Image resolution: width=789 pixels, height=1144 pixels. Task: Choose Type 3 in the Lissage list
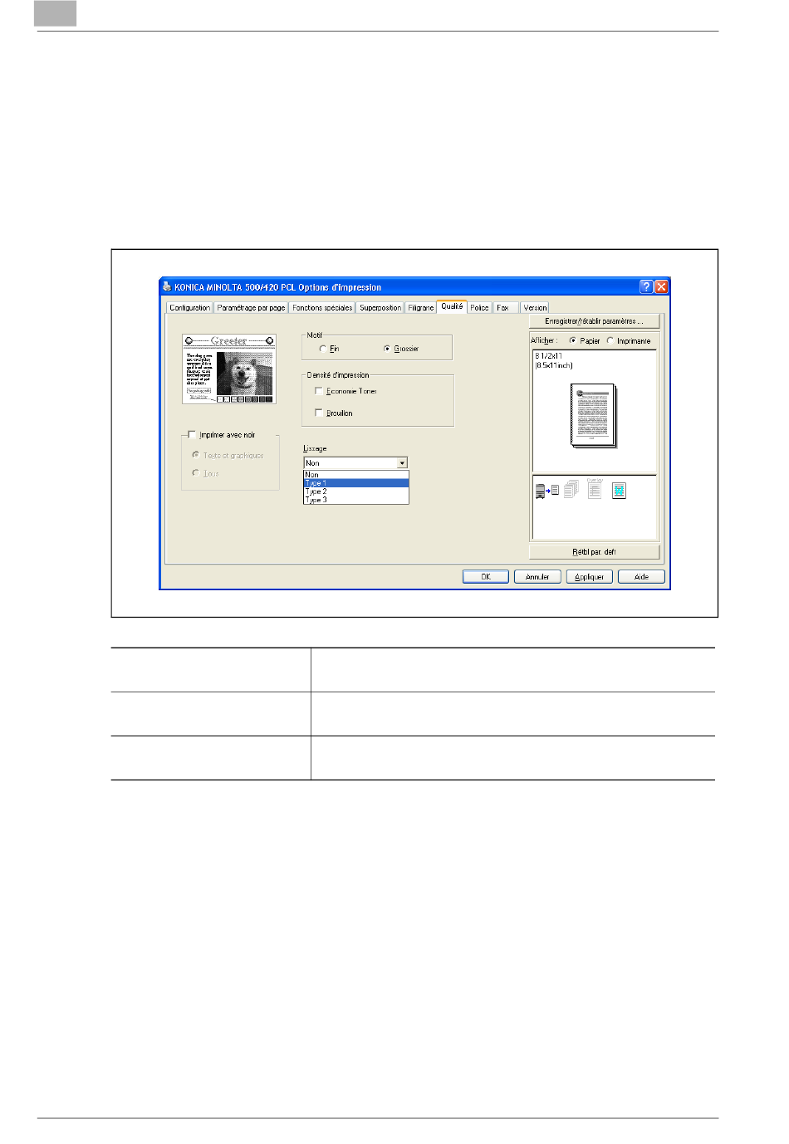pyautogui.click(x=356, y=500)
